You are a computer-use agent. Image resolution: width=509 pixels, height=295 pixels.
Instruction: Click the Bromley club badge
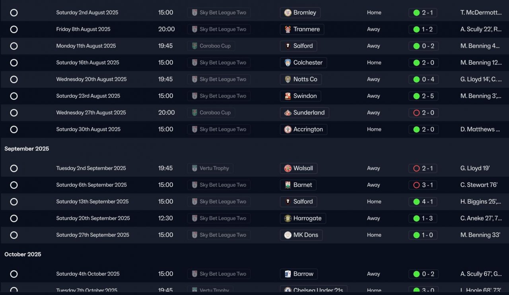(x=288, y=13)
